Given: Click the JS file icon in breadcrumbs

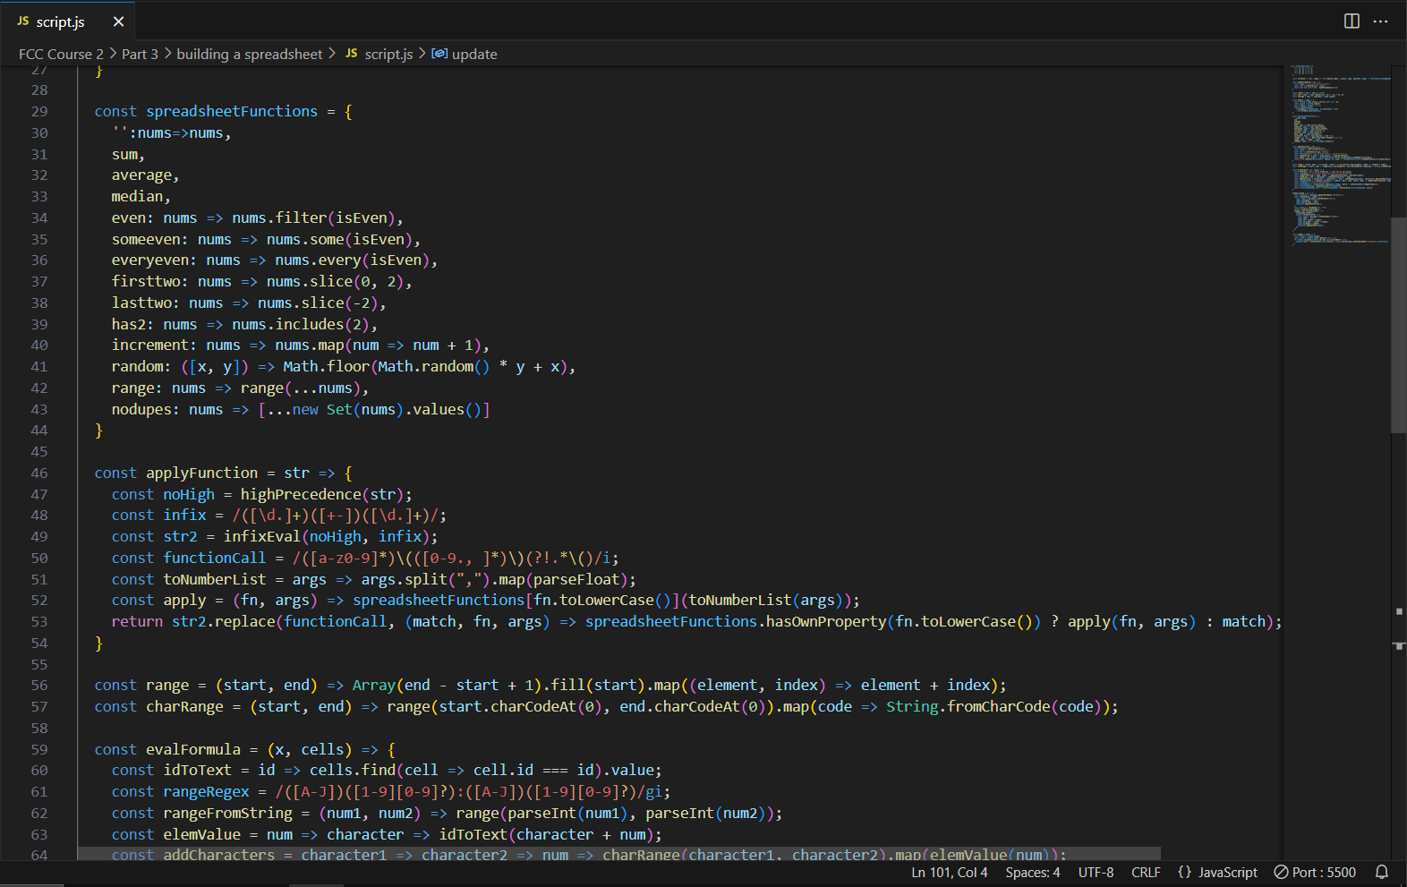Looking at the screenshot, I should 352,54.
